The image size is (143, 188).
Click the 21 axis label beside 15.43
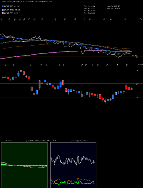[137, 57]
